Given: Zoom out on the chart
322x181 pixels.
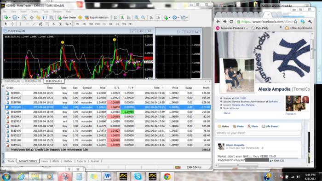Looking at the screenshot, I should click(143, 18).
